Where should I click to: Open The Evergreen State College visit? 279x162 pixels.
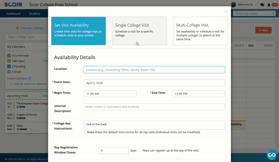(x=27, y=105)
